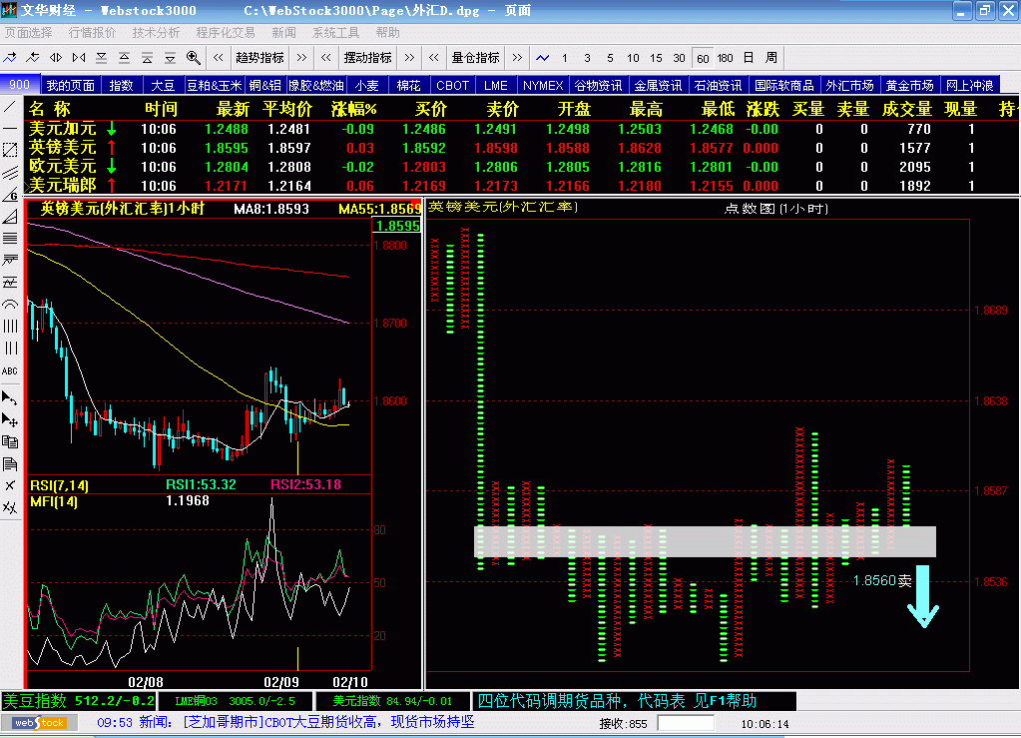Select the triangle fan drawing tool
The height and width of the screenshot is (738, 1021).
pos(10,217)
